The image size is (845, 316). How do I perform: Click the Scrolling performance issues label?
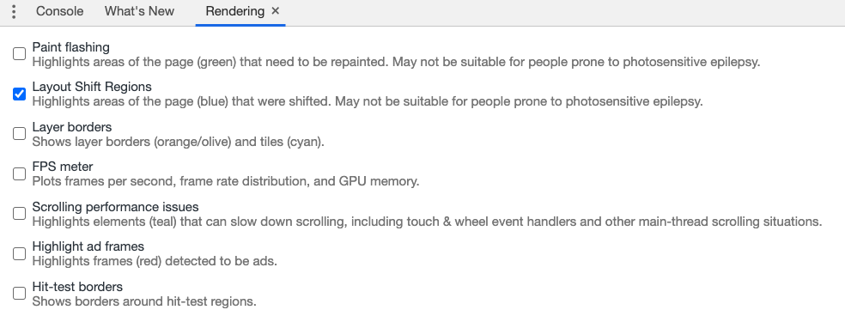point(115,207)
